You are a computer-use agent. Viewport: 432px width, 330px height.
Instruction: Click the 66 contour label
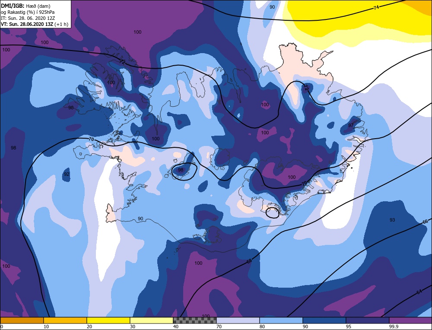tap(425, 222)
